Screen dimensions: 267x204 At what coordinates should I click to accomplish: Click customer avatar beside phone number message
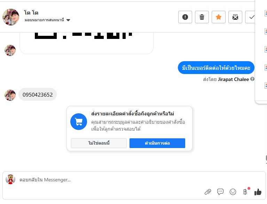(10, 95)
